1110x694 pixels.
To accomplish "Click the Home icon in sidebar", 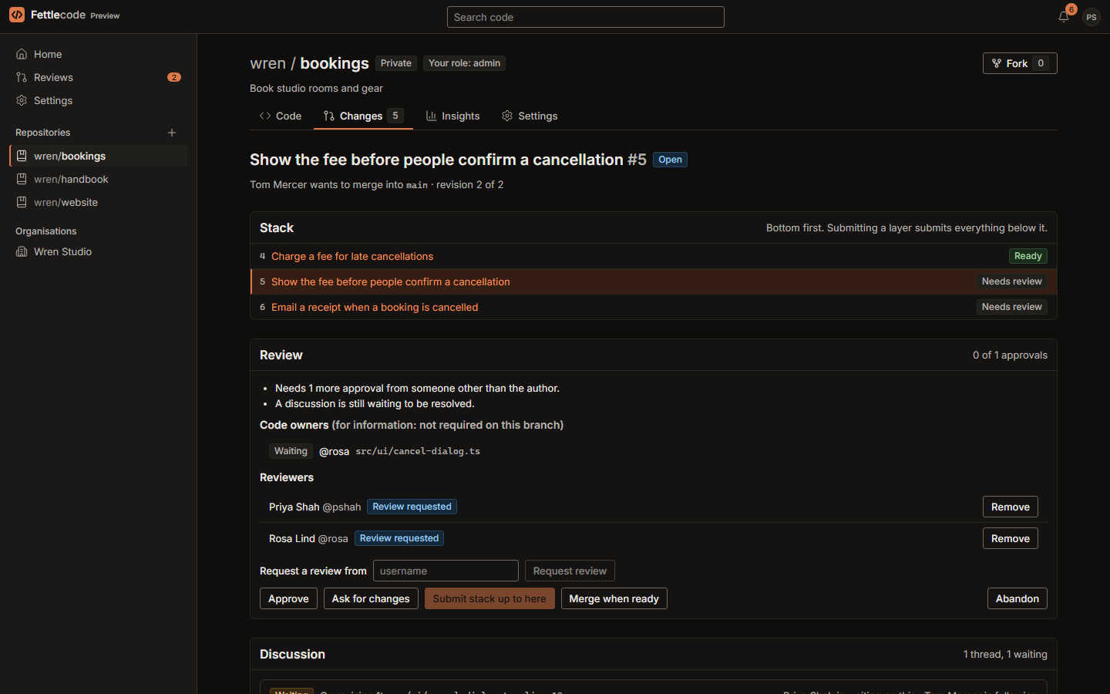I will 22,54.
